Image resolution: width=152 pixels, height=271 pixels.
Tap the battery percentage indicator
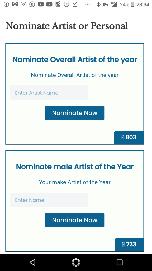point(125,4)
